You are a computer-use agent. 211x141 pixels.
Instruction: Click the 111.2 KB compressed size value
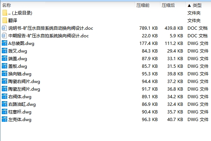click(x=174, y=43)
